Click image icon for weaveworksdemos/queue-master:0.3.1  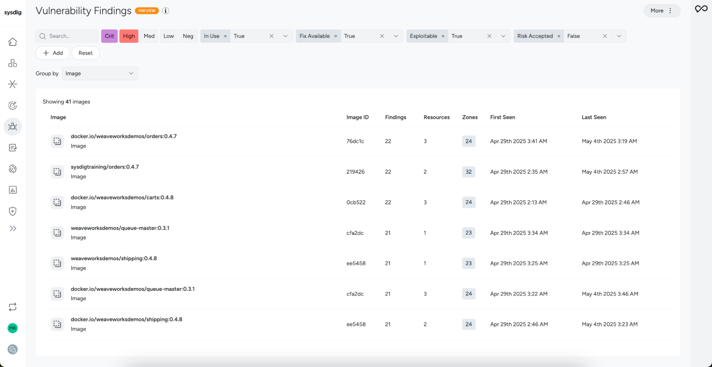coord(57,233)
